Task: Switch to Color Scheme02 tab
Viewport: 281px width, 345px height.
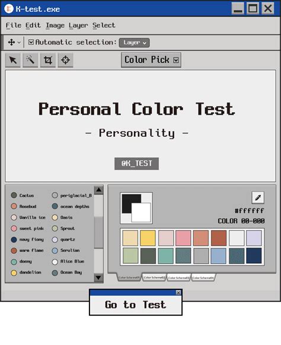Action: coord(154,277)
